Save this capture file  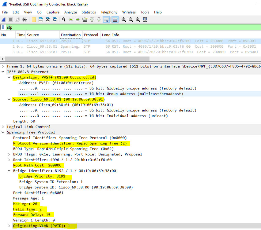[41, 20]
